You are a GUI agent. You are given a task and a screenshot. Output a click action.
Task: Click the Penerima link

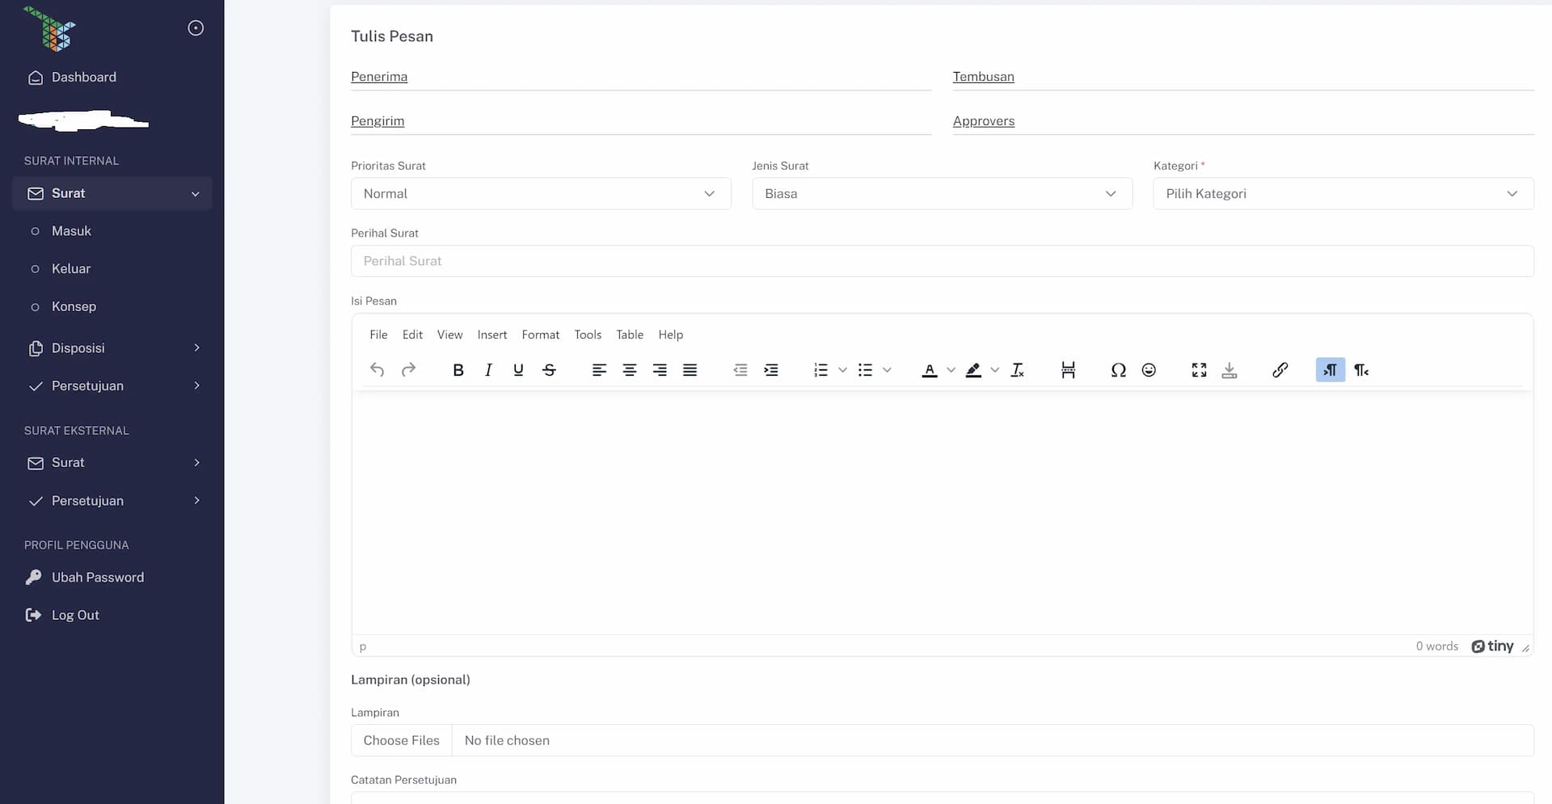point(379,77)
